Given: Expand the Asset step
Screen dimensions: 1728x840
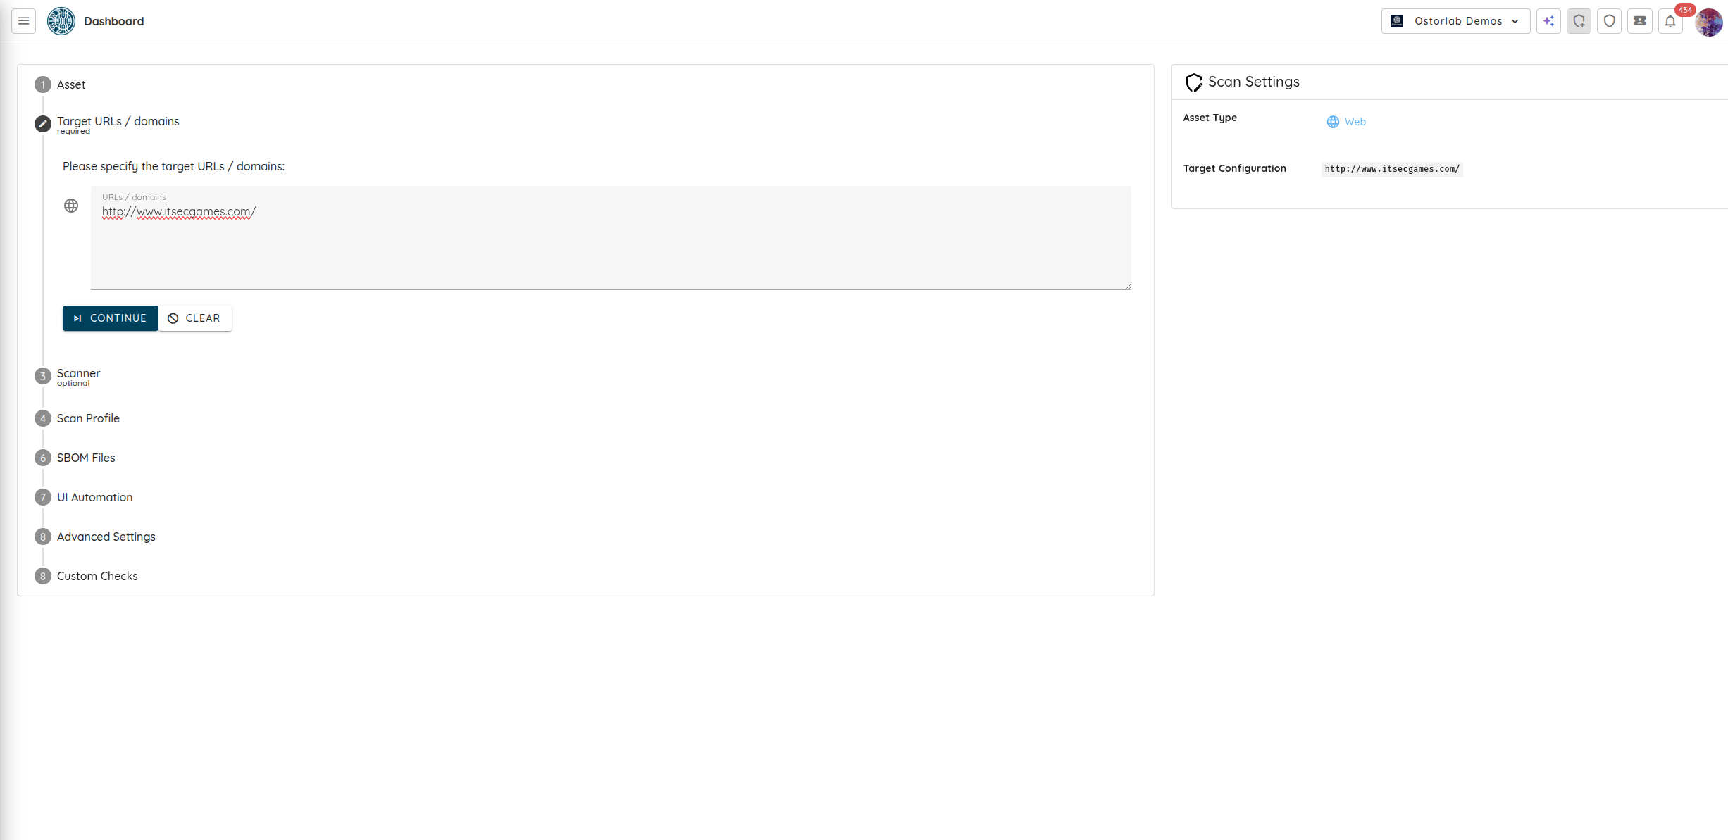Looking at the screenshot, I should 71,84.
